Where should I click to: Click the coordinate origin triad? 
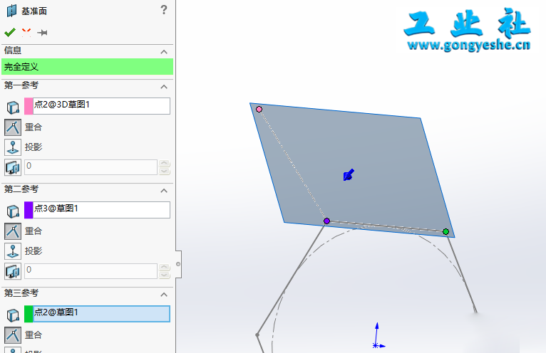tap(378, 336)
